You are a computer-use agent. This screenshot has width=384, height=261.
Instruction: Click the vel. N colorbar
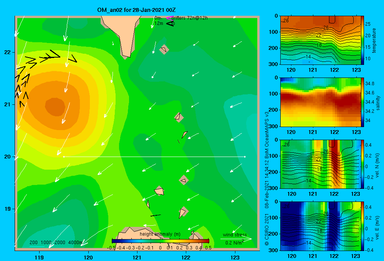coord(362,164)
